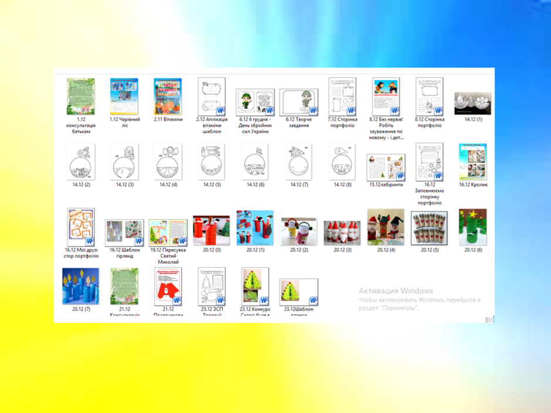The width and height of the screenshot is (551, 413).
Task: Open the '6.12 Творче завдання' Word document
Action: click(299, 102)
